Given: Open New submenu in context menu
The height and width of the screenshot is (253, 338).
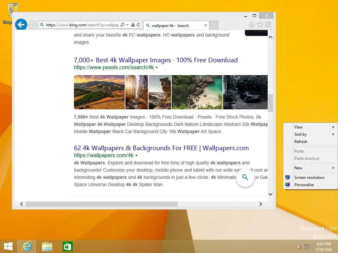Looking at the screenshot, I should click(x=310, y=168).
